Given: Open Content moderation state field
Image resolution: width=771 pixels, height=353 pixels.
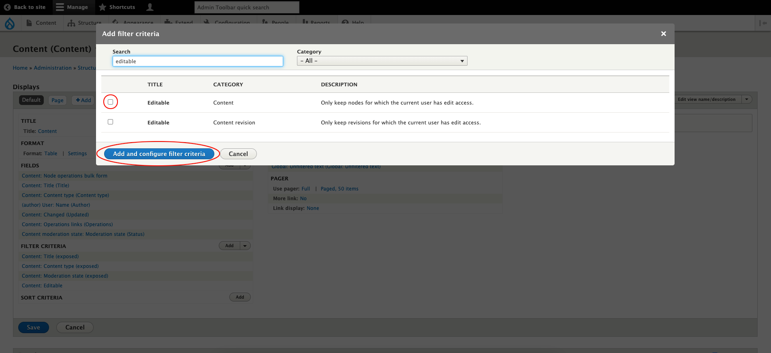Looking at the screenshot, I should [83, 234].
